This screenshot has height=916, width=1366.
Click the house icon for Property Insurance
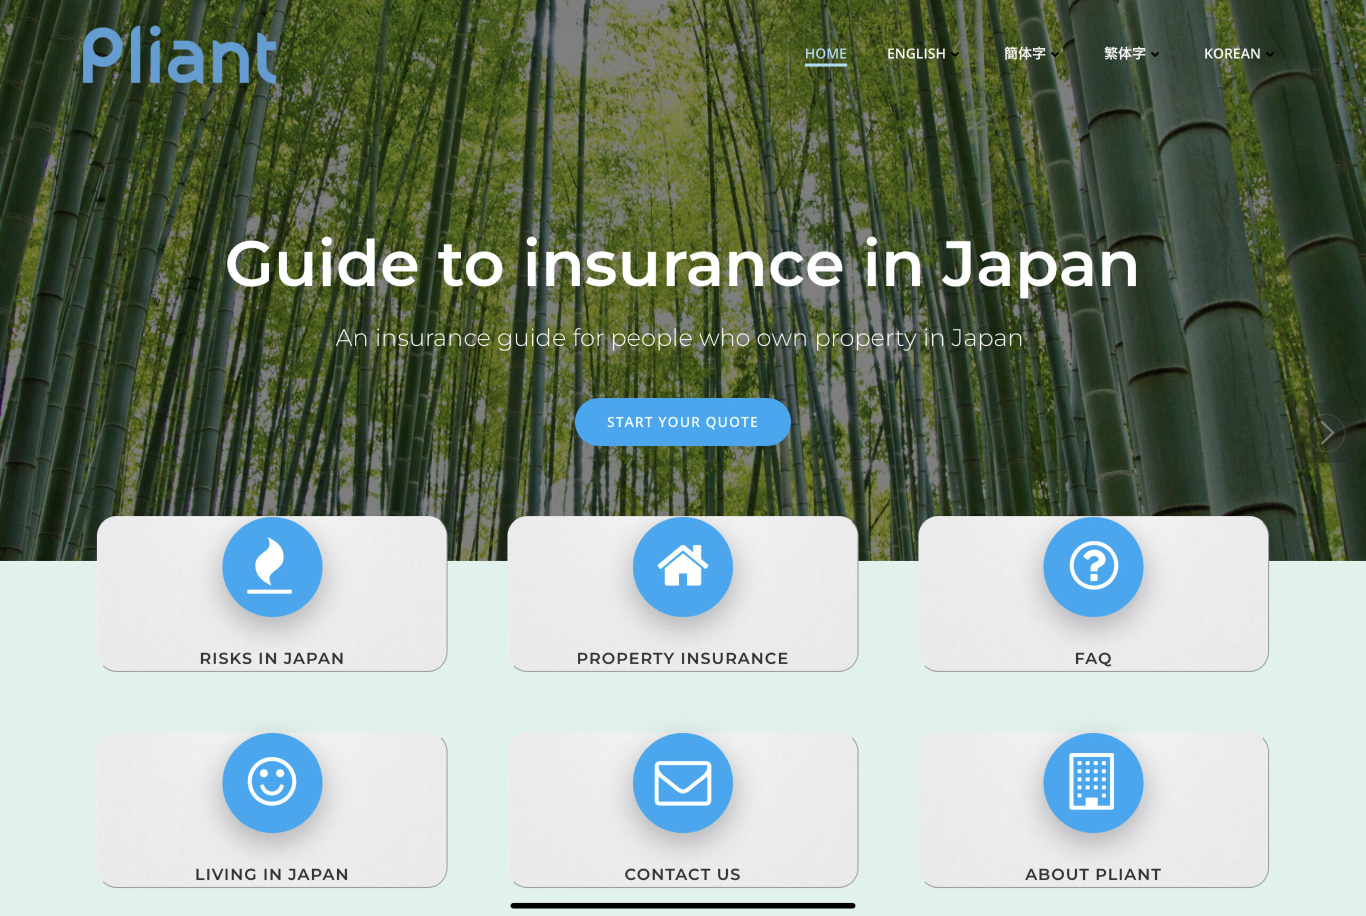point(682,567)
